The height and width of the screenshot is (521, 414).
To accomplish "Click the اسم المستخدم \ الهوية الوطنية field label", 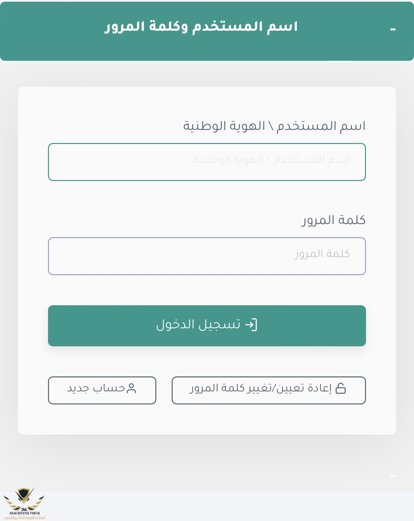I will coord(274,126).
